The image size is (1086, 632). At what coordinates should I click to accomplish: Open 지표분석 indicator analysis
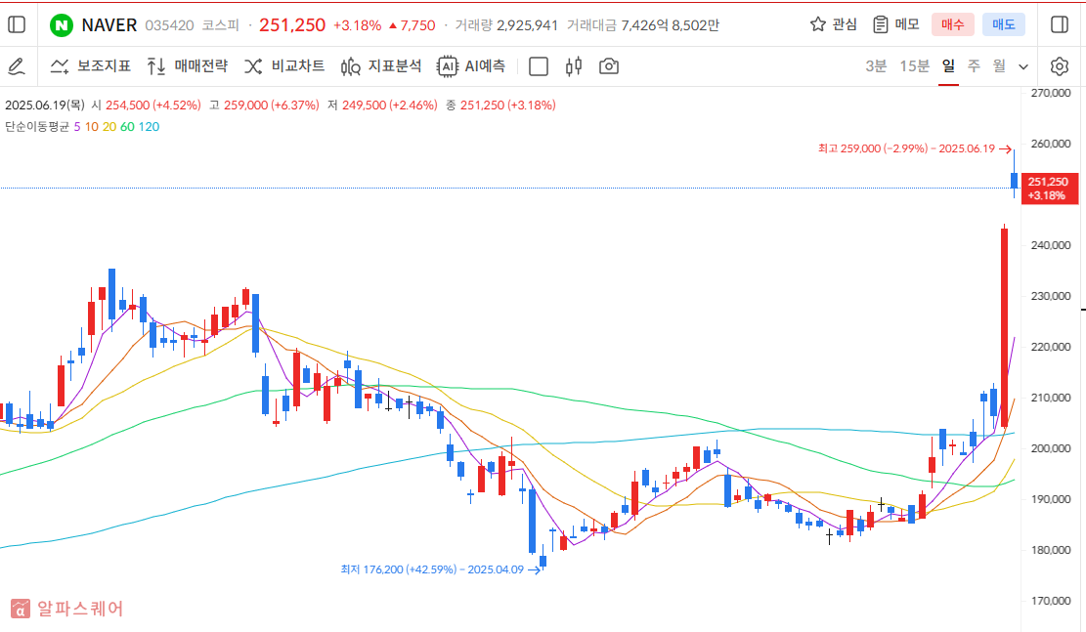tap(381, 66)
